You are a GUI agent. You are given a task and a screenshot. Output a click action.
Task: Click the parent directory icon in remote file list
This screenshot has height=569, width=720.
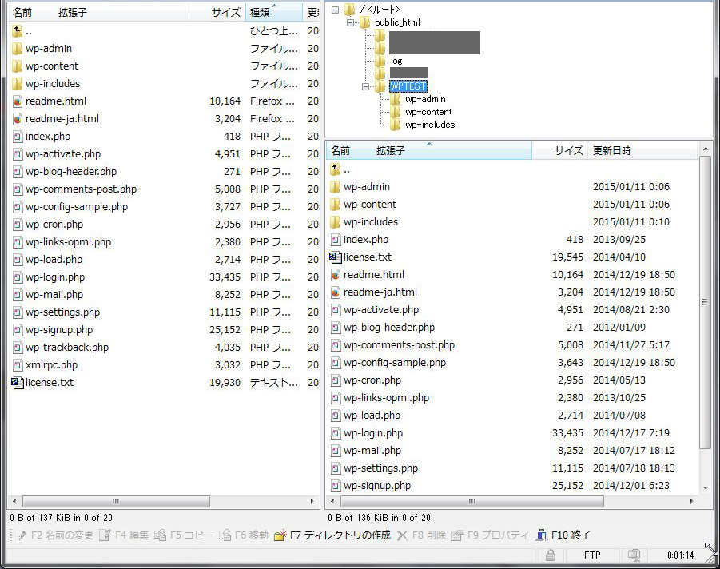pyautogui.click(x=336, y=169)
